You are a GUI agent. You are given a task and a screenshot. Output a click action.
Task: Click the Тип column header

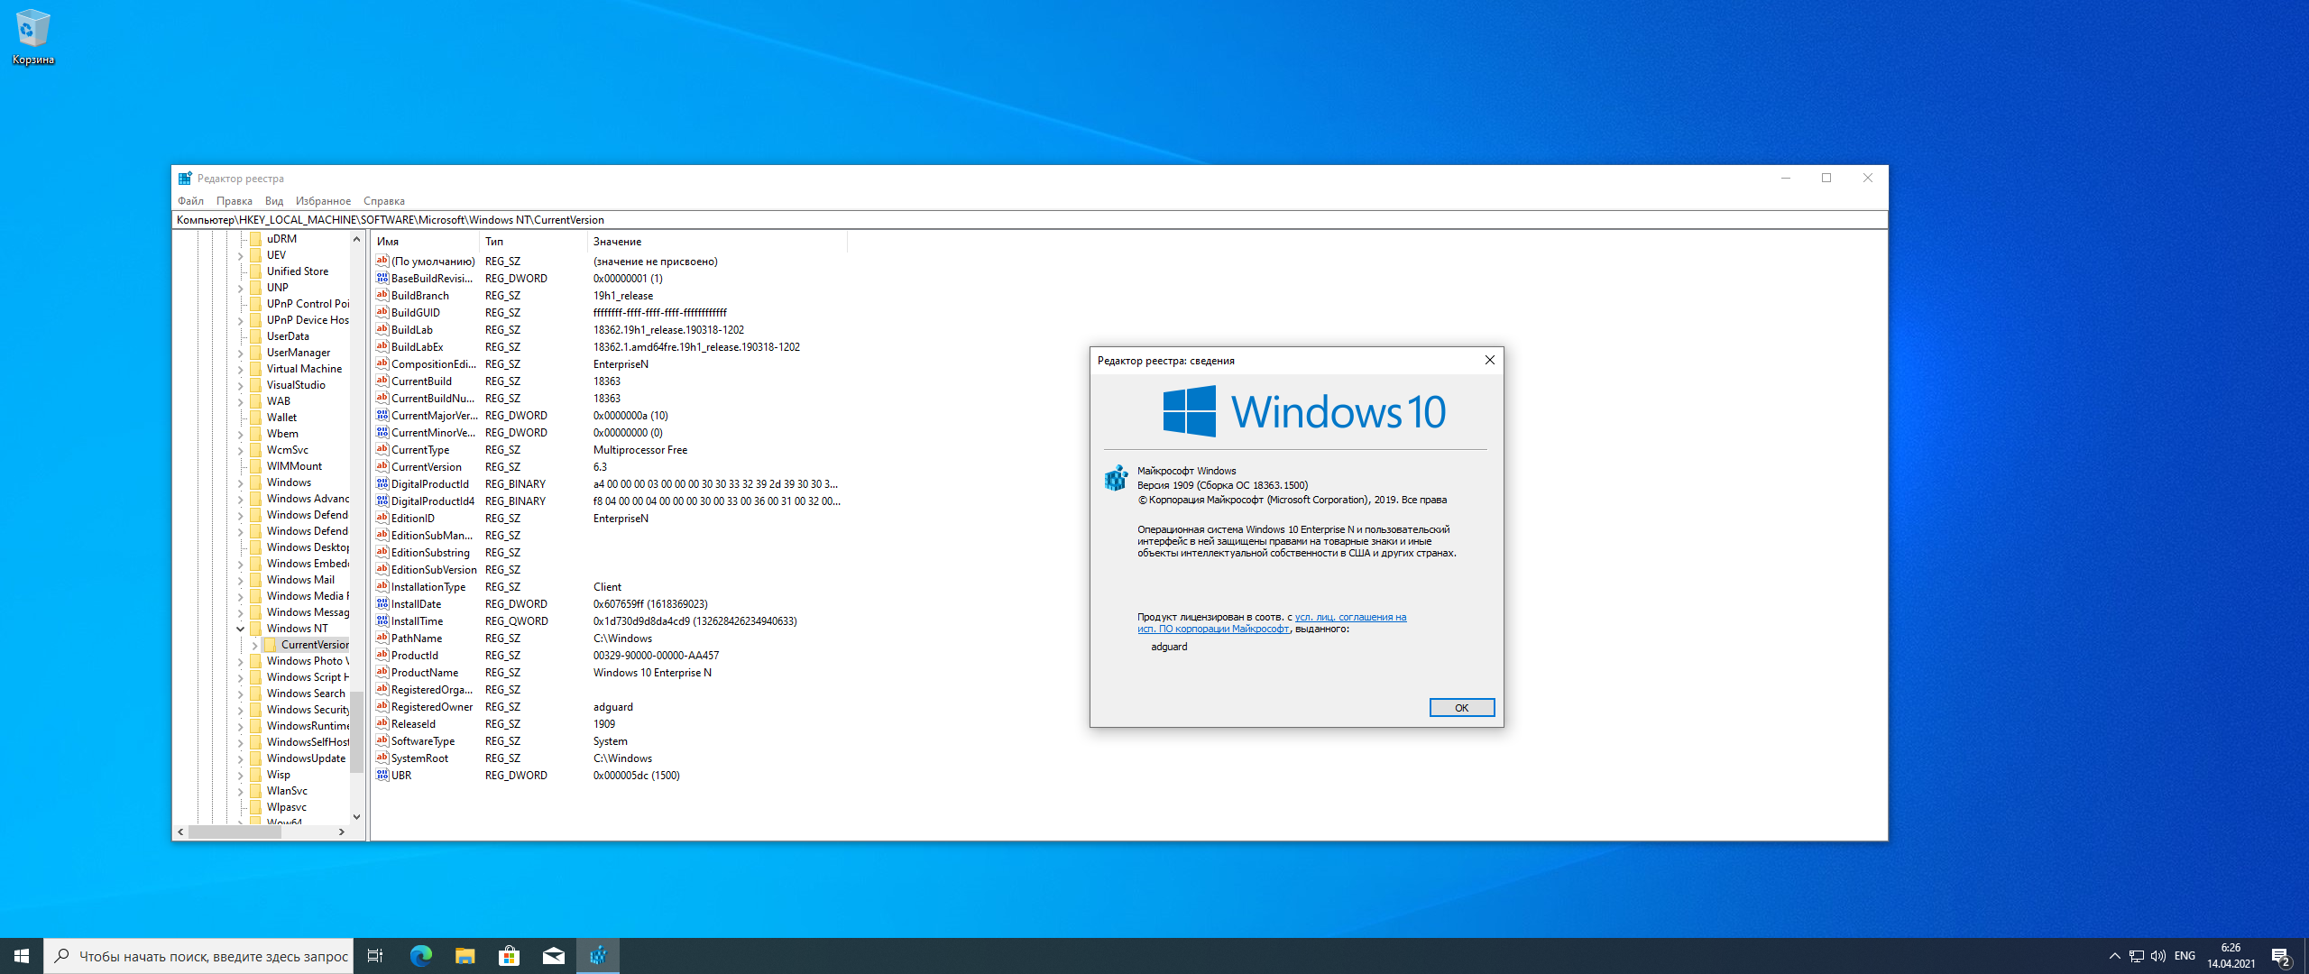click(x=533, y=242)
